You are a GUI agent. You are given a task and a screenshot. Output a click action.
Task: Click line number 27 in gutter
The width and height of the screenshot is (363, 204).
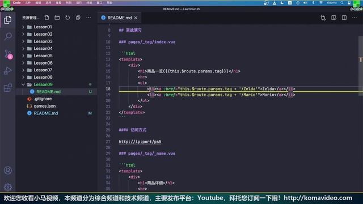(108, 142)
